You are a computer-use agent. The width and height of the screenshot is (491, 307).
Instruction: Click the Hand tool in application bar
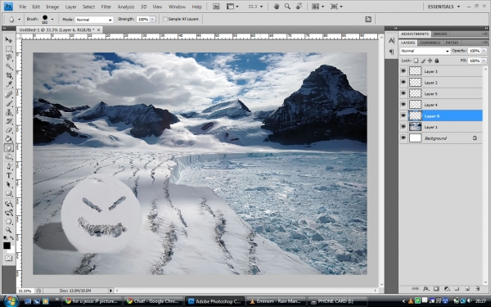(x=277, y=7)
